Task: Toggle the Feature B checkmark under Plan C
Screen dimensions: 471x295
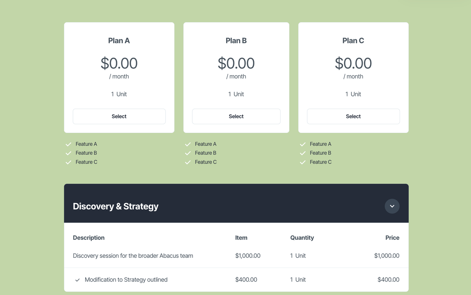Action: click(x=303, y=153)
